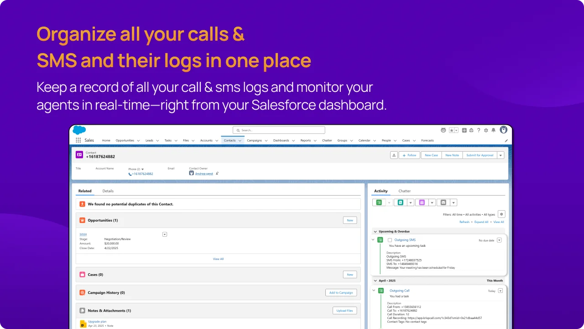
Task: Click the Campaign History target icon
Action: point(82,292)
